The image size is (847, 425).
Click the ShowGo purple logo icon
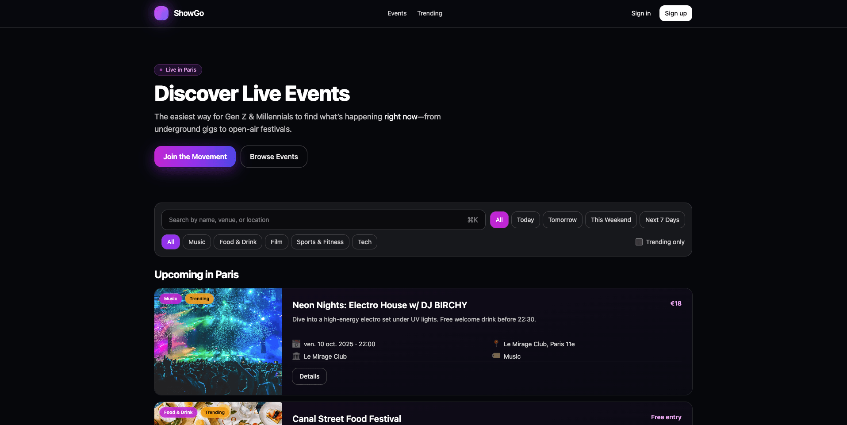pos(161,13)
